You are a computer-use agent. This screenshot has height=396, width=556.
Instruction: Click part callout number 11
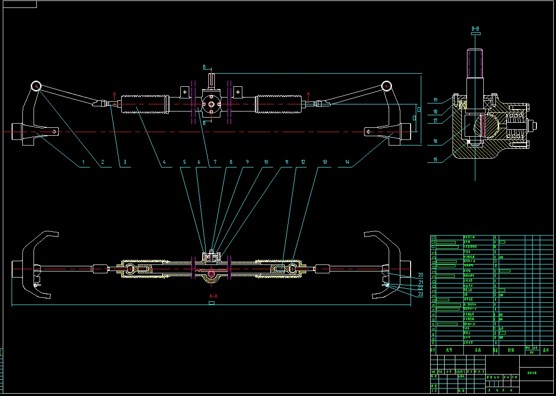pyautogui.click(x=287, y=162)
